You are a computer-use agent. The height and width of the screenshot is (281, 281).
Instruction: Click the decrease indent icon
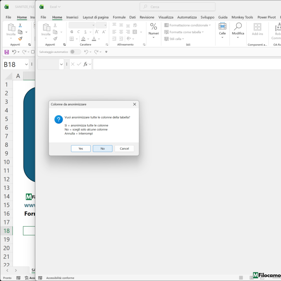tap(114, 39)
